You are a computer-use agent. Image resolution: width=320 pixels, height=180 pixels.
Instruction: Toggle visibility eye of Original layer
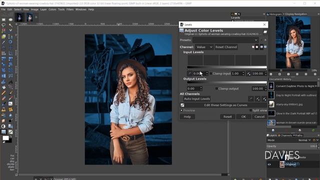pyautogui.click(x=269, y=164)
